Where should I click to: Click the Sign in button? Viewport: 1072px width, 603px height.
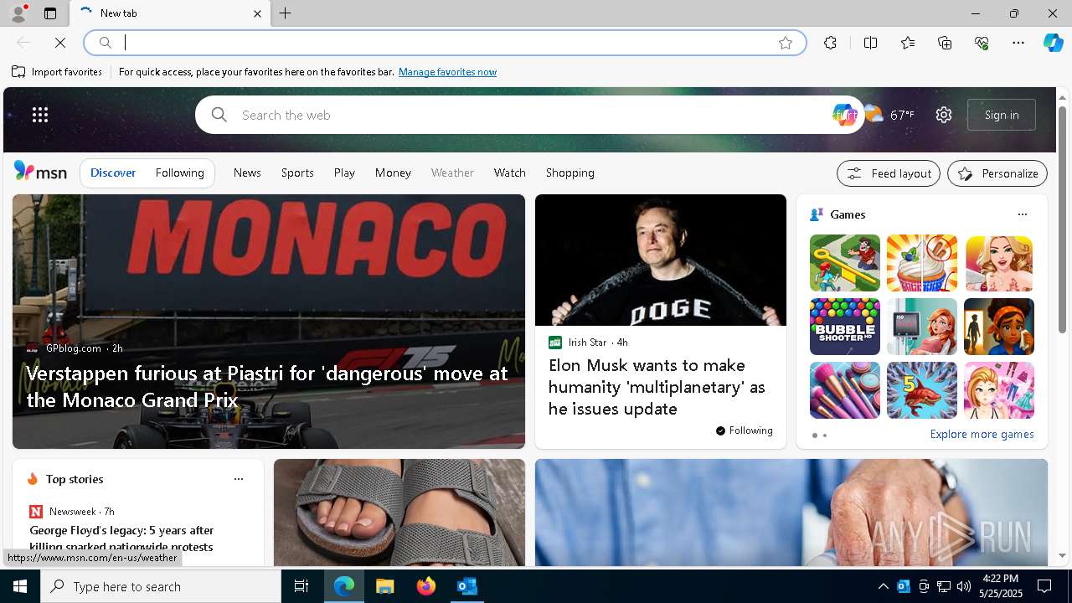[1002, 115]
